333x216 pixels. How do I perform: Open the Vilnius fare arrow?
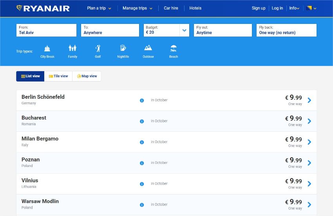pos(309,184)
